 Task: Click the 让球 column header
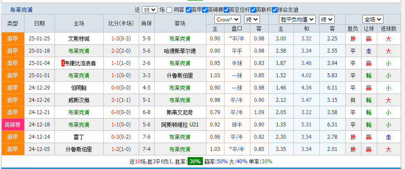369,29
